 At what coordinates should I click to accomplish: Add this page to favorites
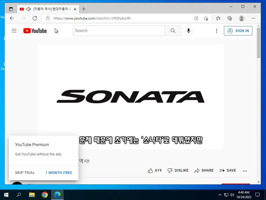tap(206, 18)
